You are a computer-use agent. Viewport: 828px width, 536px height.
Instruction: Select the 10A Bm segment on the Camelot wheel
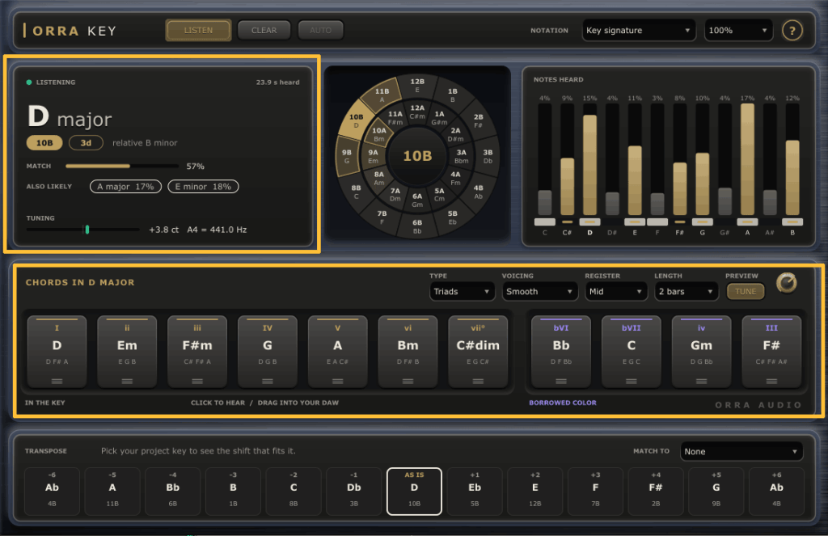[379, 134]
